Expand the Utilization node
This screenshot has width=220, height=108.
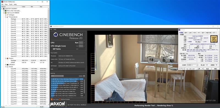click(5, 65)
